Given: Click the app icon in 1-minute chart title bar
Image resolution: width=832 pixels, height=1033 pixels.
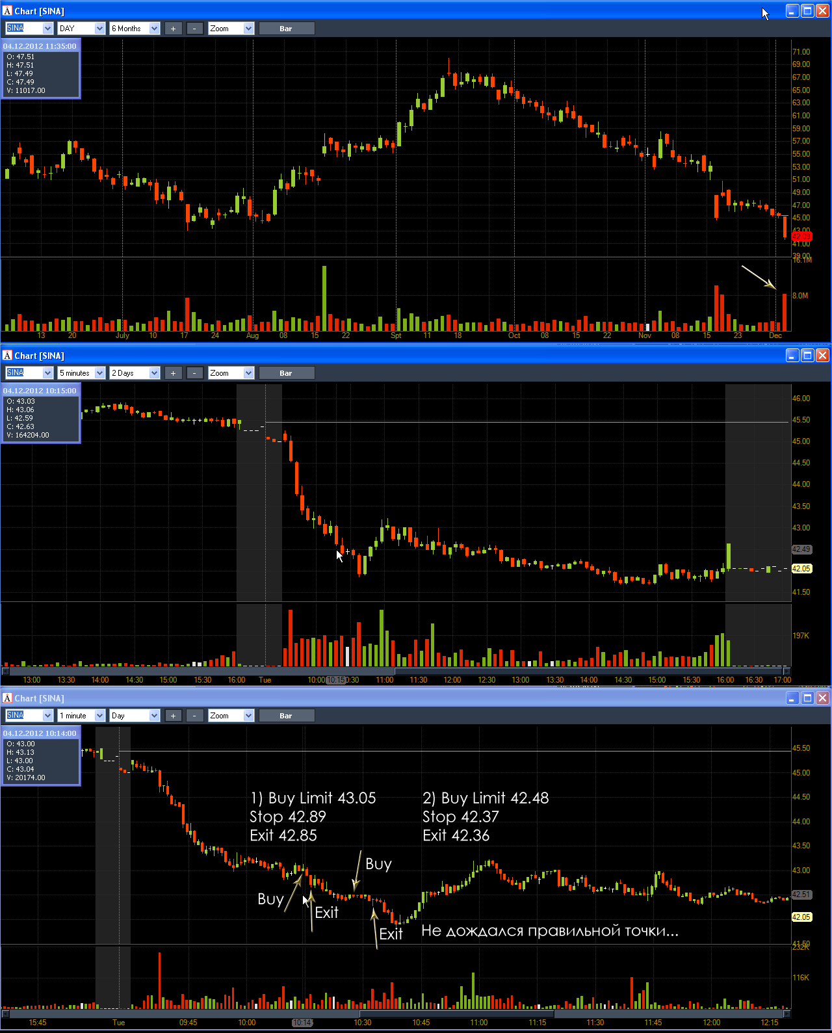Looking at the screenshot, I should click(x=7, y=698).
